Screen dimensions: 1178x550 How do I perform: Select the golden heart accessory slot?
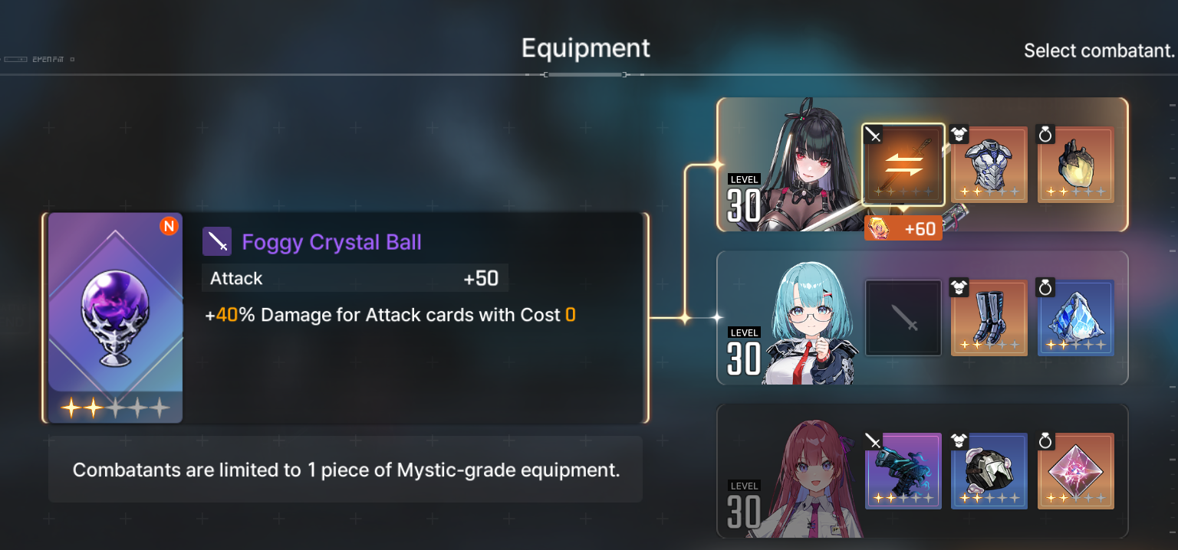coord(1076,165)
